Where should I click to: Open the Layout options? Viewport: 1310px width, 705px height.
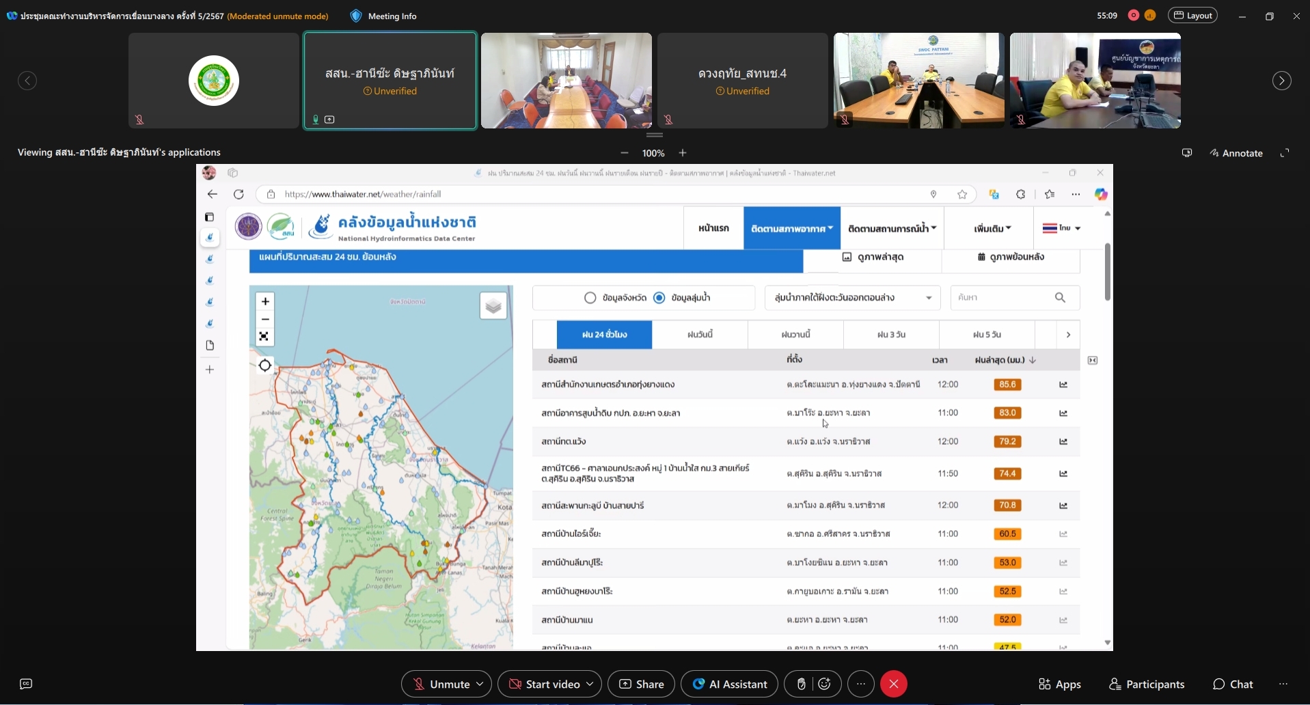(1192, 16)
